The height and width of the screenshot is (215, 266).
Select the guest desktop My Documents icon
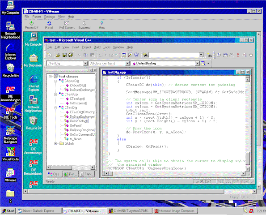[33, 60]
